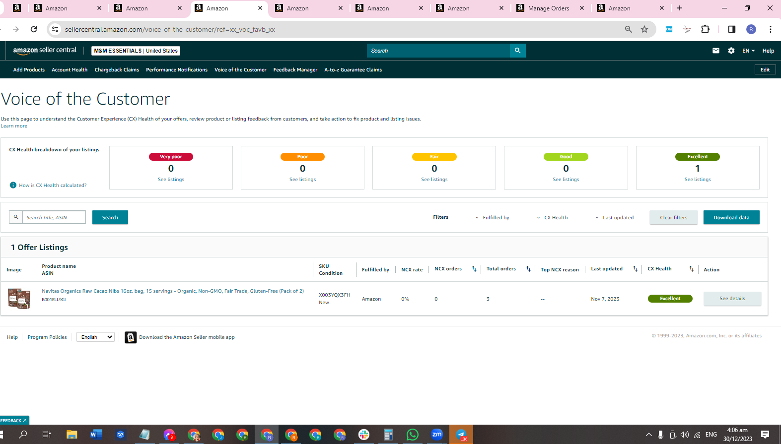Screen dimensions: 781x444
Task: Open Windows taskbar search
Action: (23, 435)
